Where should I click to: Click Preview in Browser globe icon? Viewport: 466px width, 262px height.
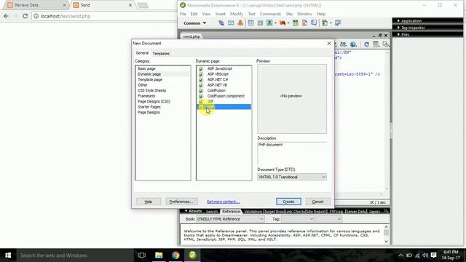click(353, 44)
